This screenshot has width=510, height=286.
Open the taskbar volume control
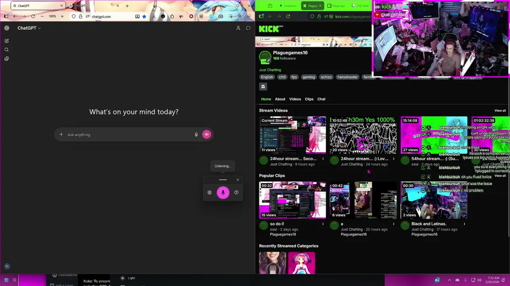[x=479, y=280]
